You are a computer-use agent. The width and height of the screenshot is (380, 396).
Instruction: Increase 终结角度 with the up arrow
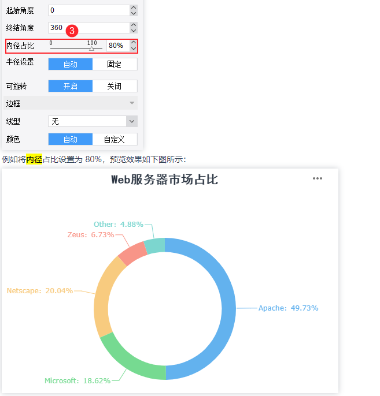pyautogui.click(x=134, y=25)
